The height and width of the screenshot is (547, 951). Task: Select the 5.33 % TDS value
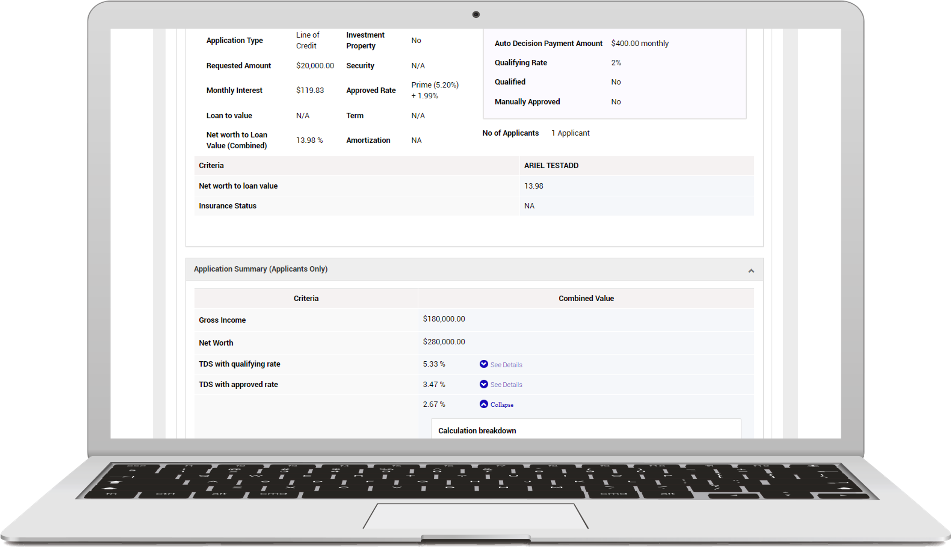434,364
